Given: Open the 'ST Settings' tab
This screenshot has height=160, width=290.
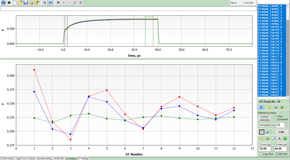Looking at the screenshot, I should pos(83,158).
